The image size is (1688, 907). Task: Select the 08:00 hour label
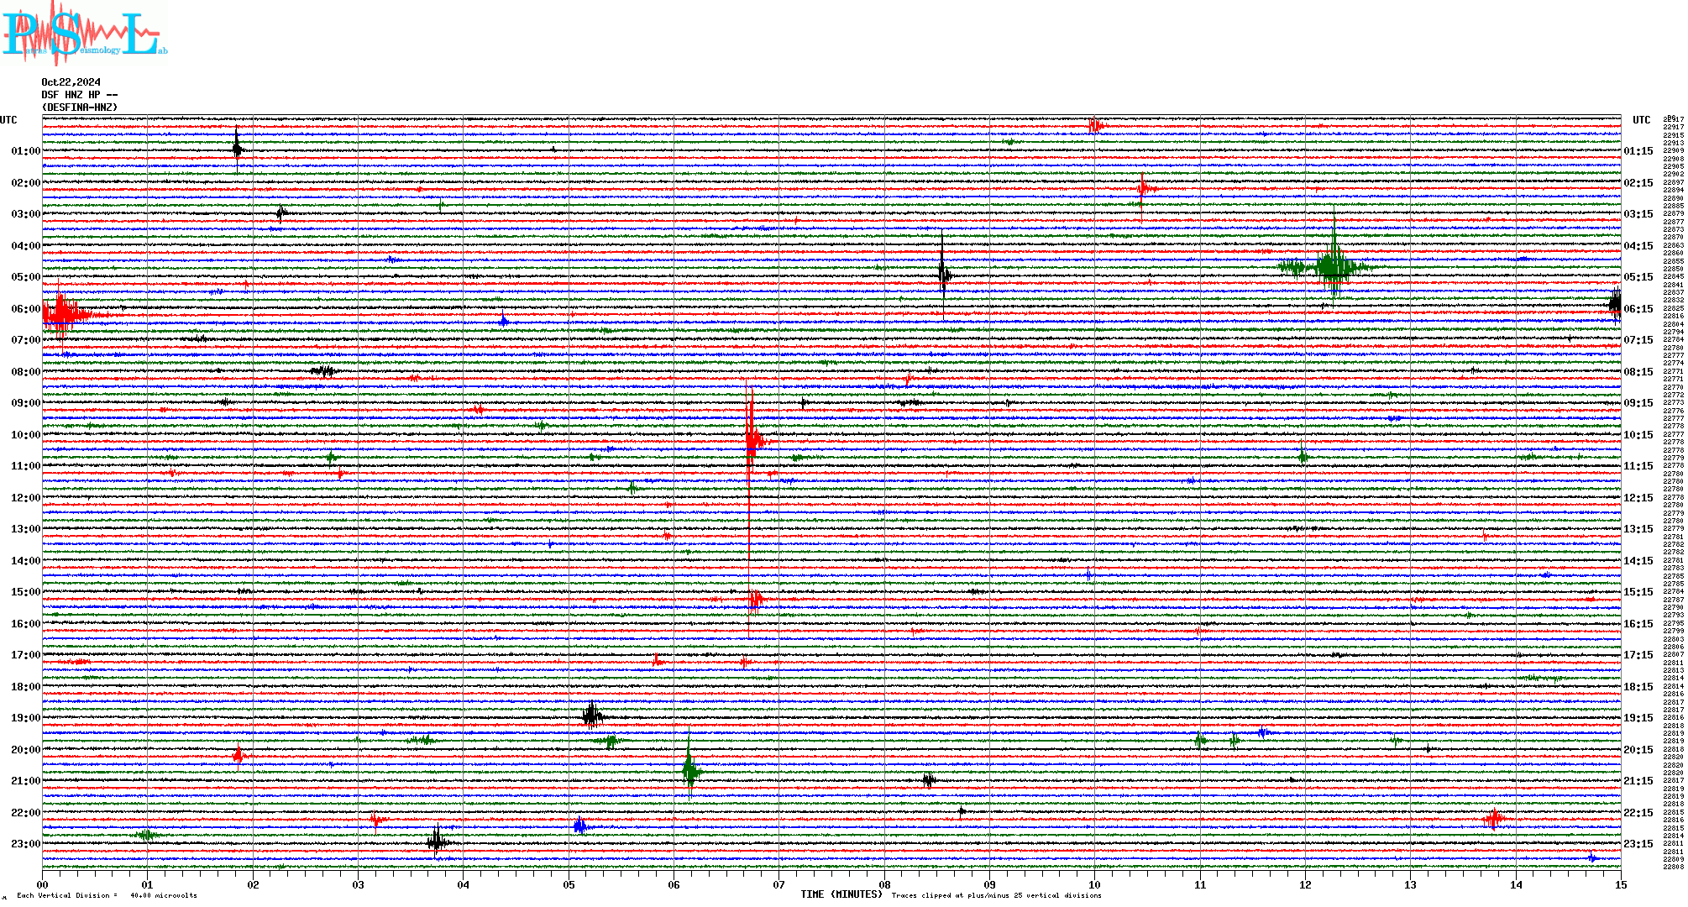pyautogui.click(x=25, y=372)
